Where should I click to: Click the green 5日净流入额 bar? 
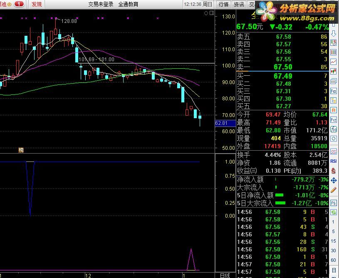click(280, 195)
